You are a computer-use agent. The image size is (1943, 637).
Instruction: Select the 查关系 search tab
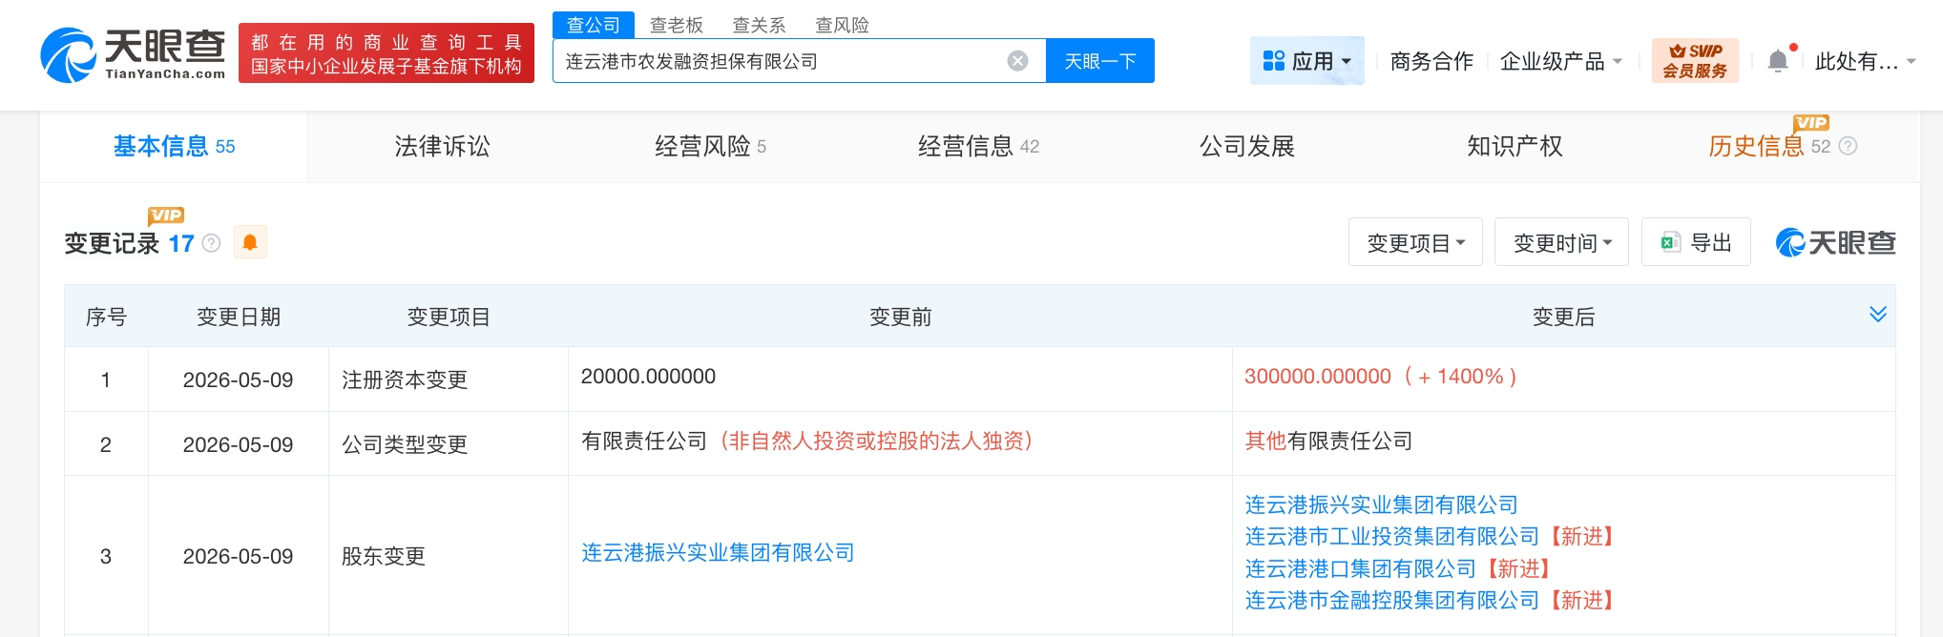[x=759, y=25]
